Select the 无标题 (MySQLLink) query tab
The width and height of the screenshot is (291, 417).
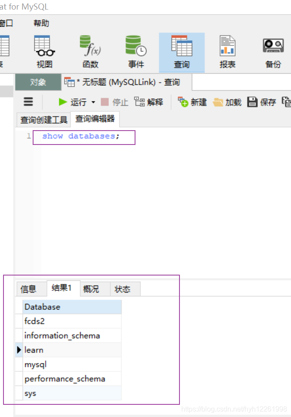(x=127, y=82)
